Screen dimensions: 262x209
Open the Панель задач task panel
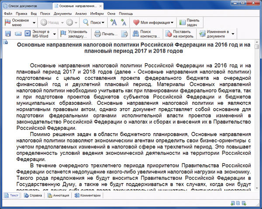[188, 22]
